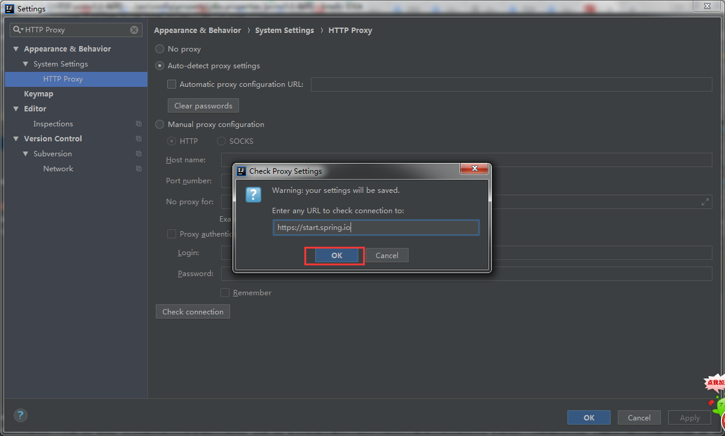Focus the Host name field
Viewport: 725px width, 436px height.
[466, 160]
